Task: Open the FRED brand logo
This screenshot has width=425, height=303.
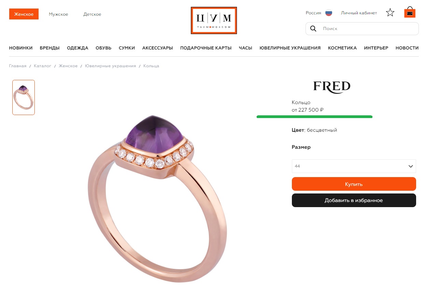Action: [332, 87]
